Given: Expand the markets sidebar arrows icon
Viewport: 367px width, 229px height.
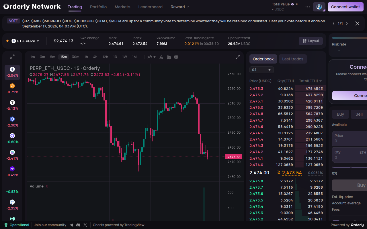Looking at the screenshot, I should click(12, 57).
